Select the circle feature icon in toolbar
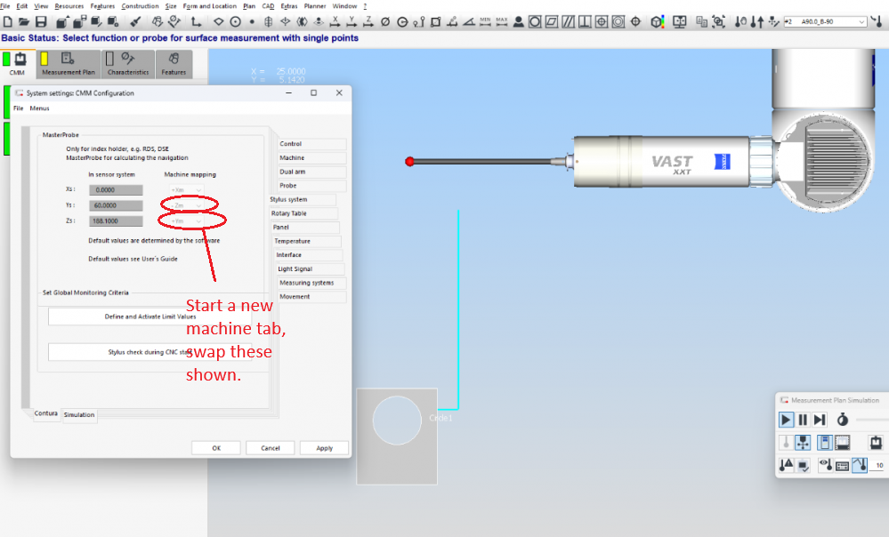Viewport: 889px width, 537px height. tap(236, 21)
